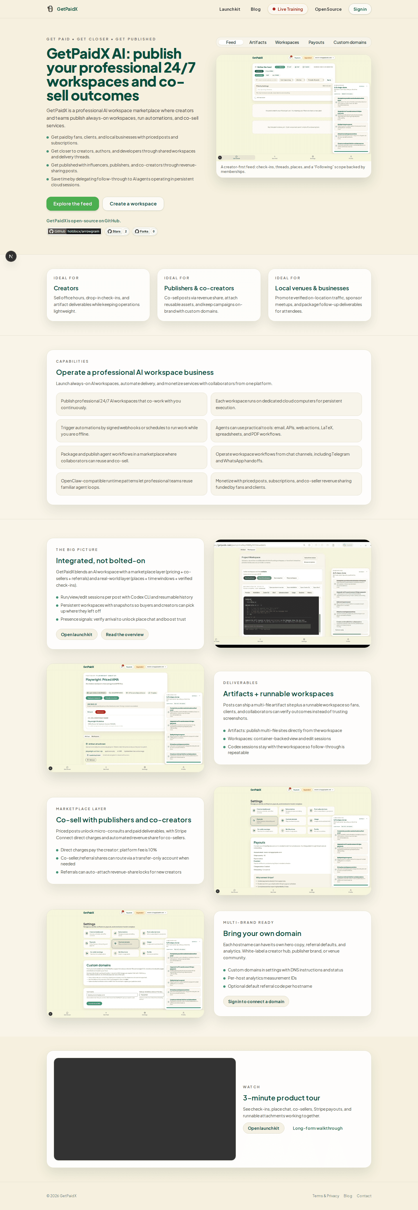Open the Contact footer link
Image resolution: width=418 pixels, height=1210 pixels.
click(364, 1196)
